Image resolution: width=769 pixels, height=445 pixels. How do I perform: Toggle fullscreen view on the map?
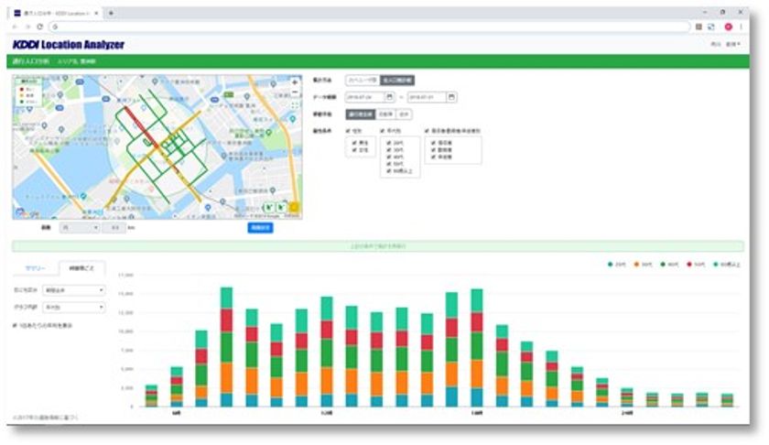point(294,105)
